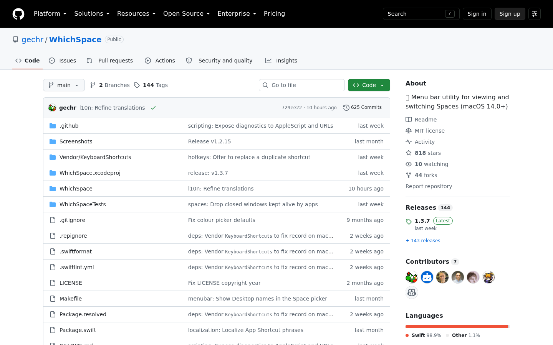Open commit message 'Fix colour picker defaults'
Screen dimensions: 553x345
point(222,220)
